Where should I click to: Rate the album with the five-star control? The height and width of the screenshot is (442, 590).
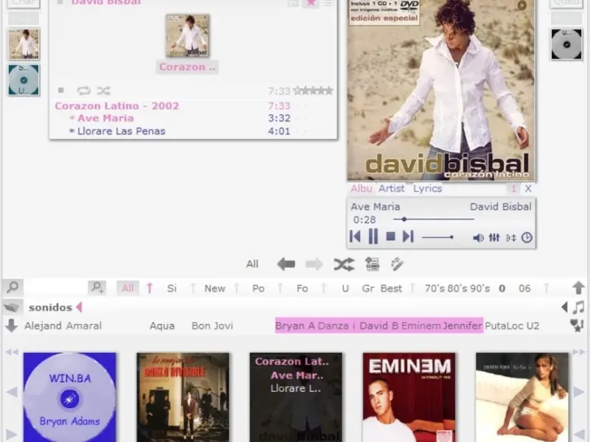[313, 91]
